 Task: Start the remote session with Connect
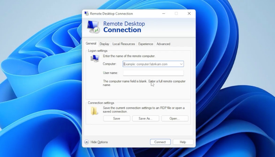coord(160,142)
